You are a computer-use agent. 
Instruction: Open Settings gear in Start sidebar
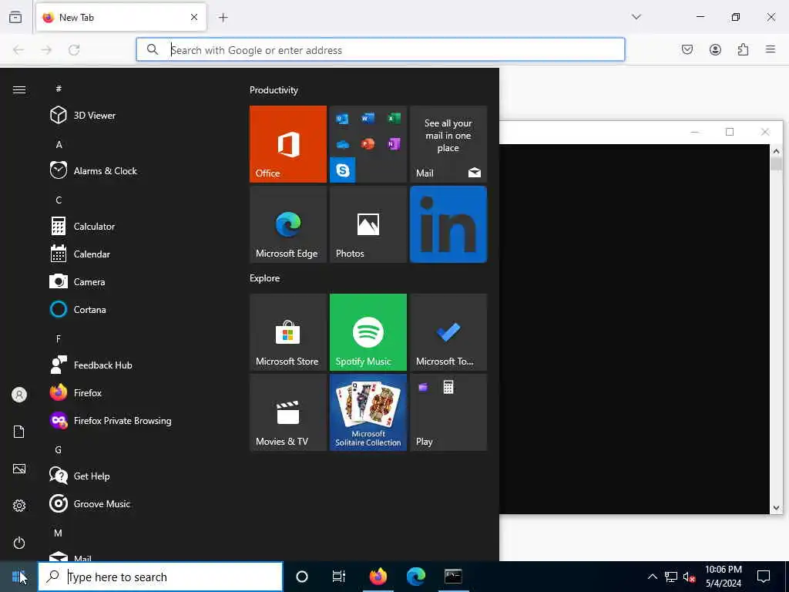(19, 506)
